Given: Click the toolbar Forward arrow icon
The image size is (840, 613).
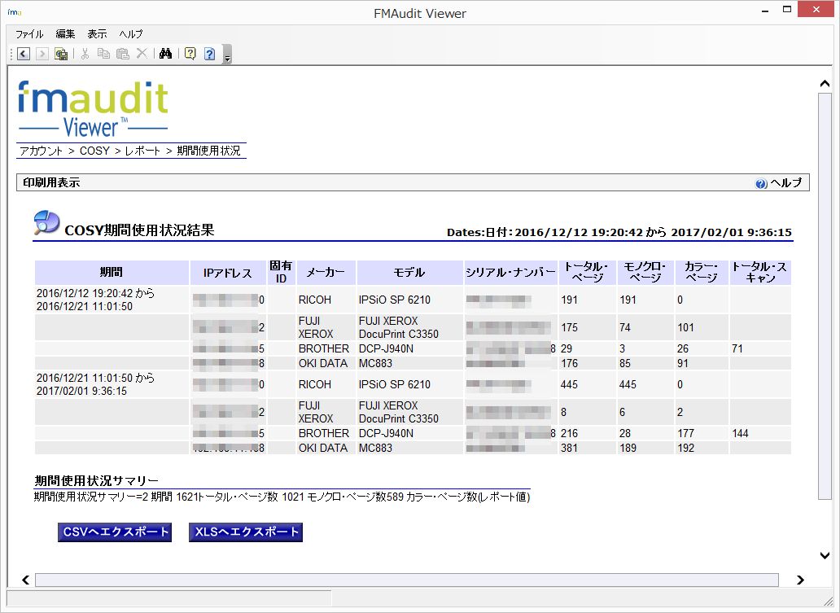Looking at the screenshot, I should tap(42, 54).
